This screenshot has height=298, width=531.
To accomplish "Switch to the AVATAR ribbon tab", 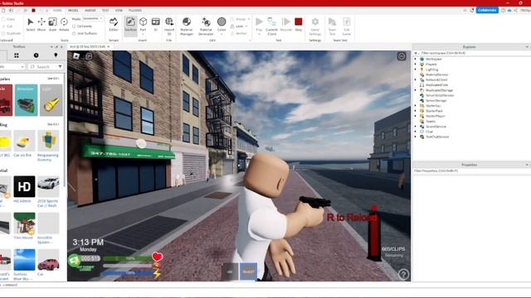I will pyautogui.click(x=90, y=11).
